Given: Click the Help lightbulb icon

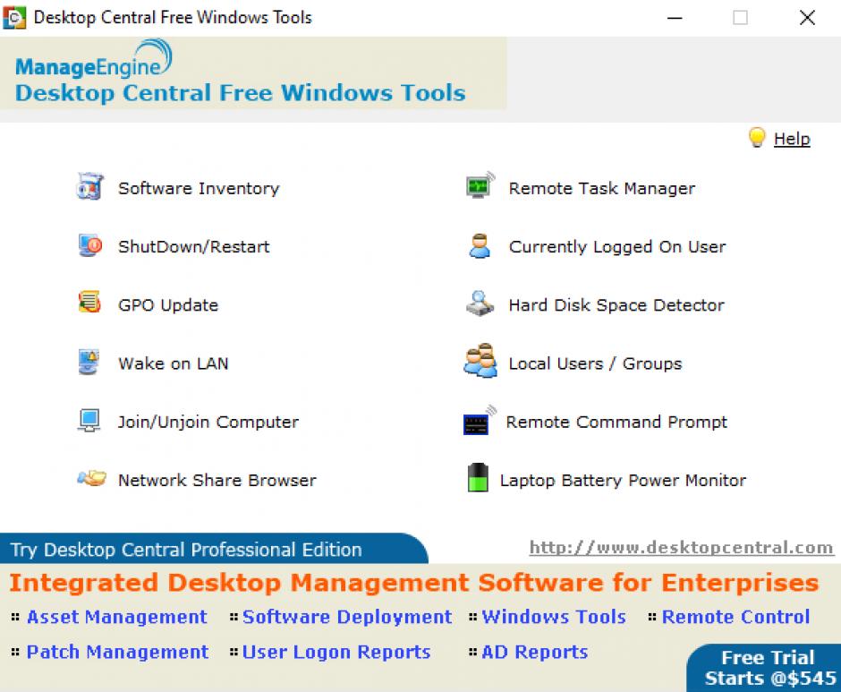Looking at the screenshot, I should (757, 138).
